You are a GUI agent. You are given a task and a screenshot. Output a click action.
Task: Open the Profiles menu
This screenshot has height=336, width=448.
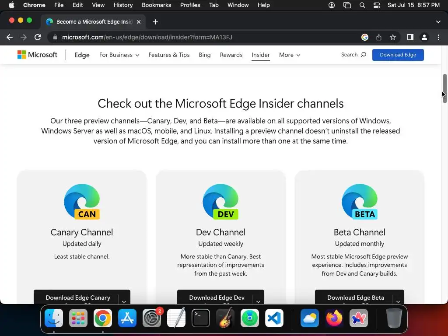[x=190, y=5]
